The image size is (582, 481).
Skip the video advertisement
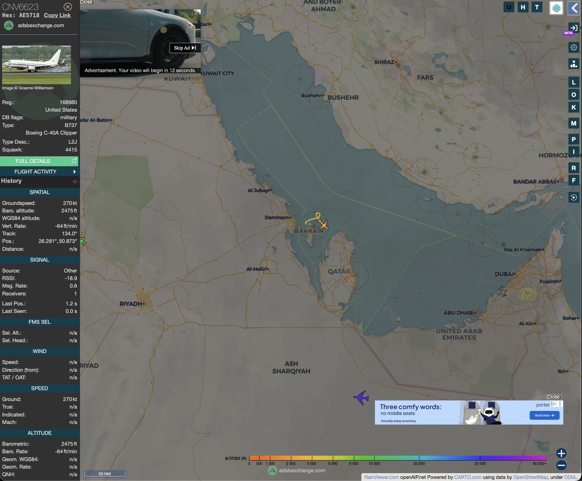point(185,48)
